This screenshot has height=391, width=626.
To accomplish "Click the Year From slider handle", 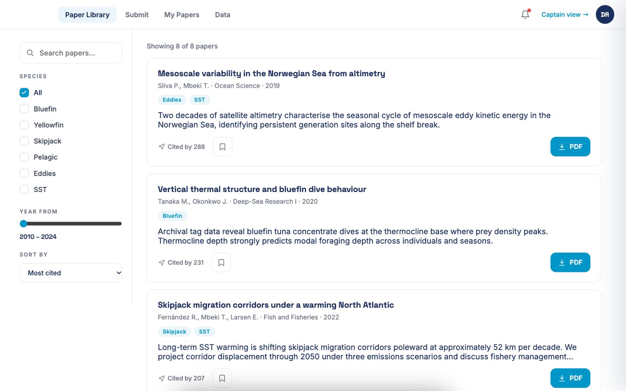I will coord(23,224).
